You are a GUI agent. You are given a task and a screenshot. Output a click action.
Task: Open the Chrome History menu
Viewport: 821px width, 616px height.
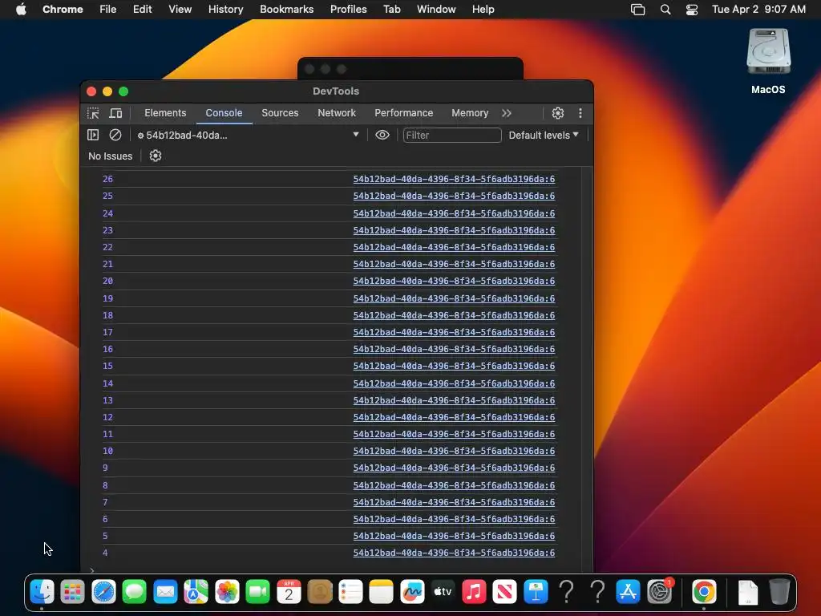(x=225, y=10)
